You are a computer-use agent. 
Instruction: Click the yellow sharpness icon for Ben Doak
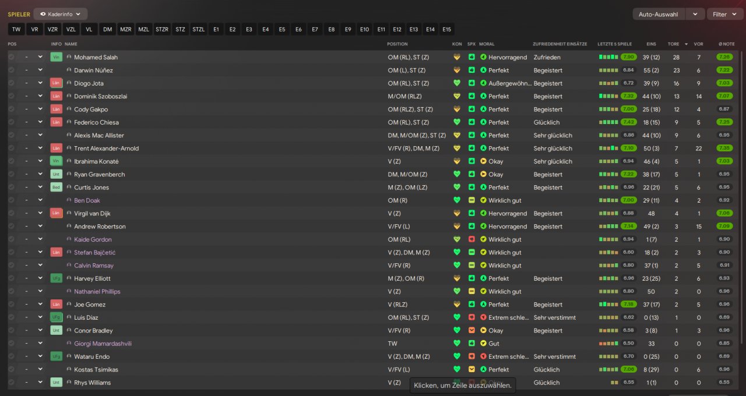coord(471,200)
